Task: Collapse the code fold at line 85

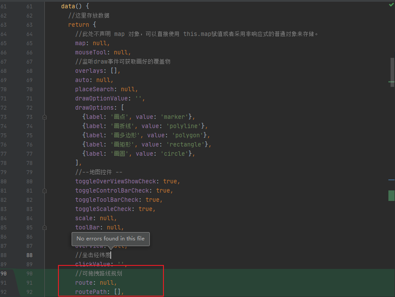Action: coord(44,227)
